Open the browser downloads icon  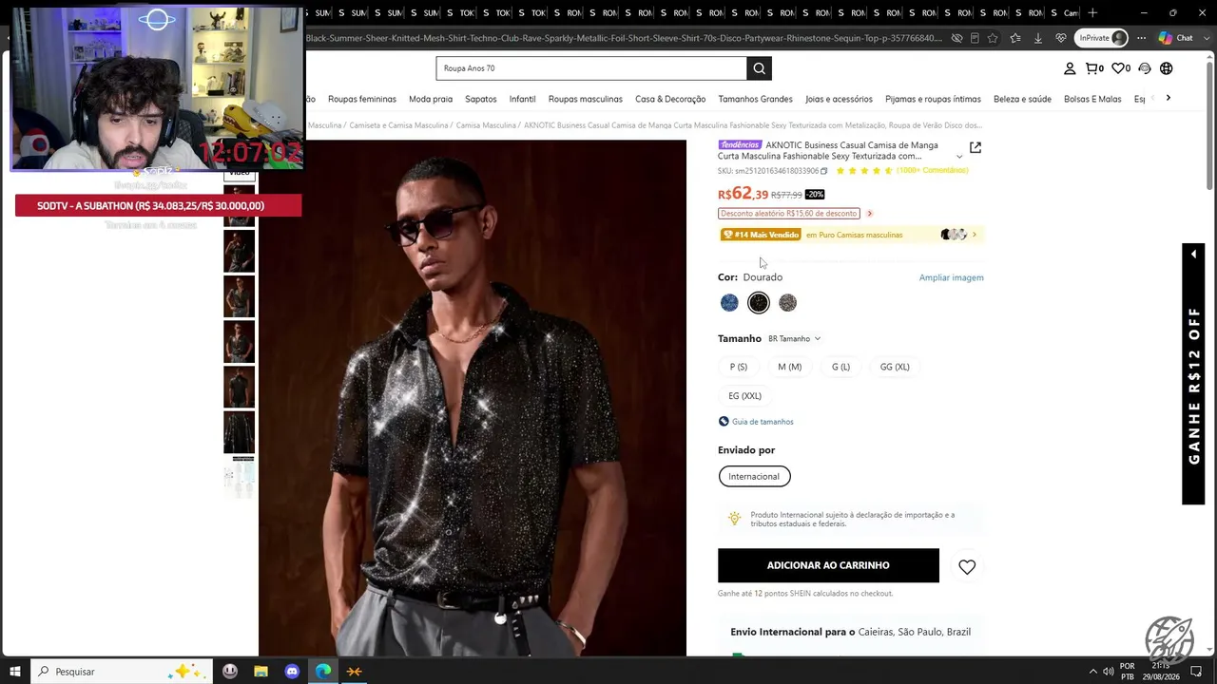(x=1037, y=38)
